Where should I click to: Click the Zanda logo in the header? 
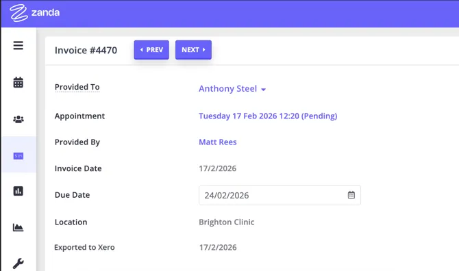click(34, 13)
